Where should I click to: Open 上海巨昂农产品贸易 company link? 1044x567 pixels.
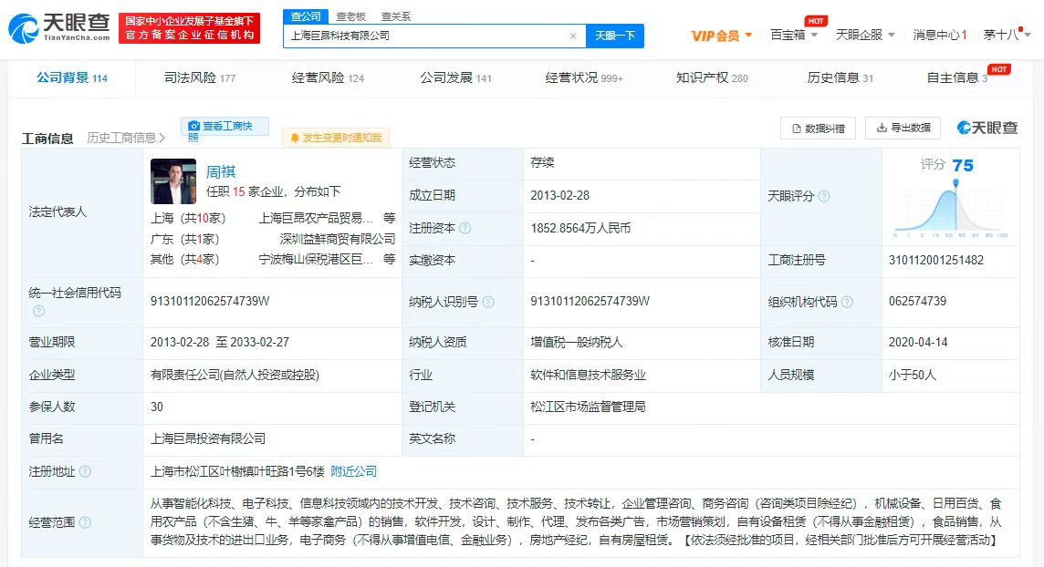click(316, 218)
